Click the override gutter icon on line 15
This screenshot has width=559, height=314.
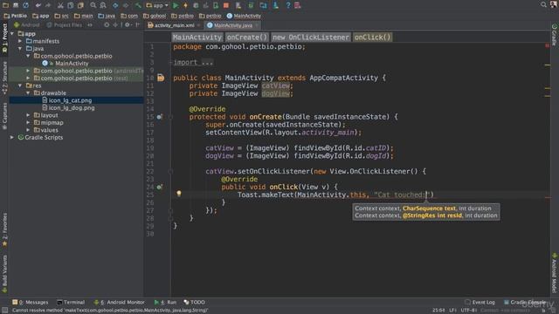(x=159, y=117)
